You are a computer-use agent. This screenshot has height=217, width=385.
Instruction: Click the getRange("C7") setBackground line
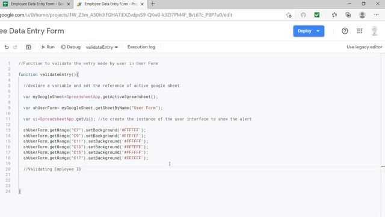84,130
